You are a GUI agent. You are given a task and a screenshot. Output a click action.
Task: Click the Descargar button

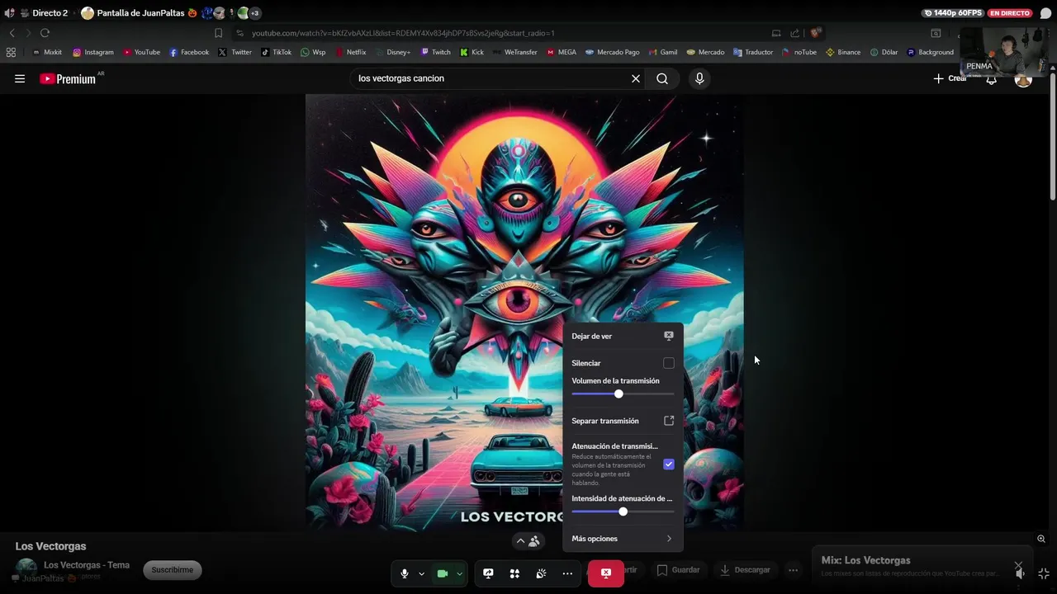click(x=745, y=570)
